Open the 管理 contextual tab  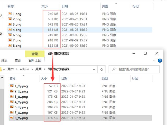35,54
